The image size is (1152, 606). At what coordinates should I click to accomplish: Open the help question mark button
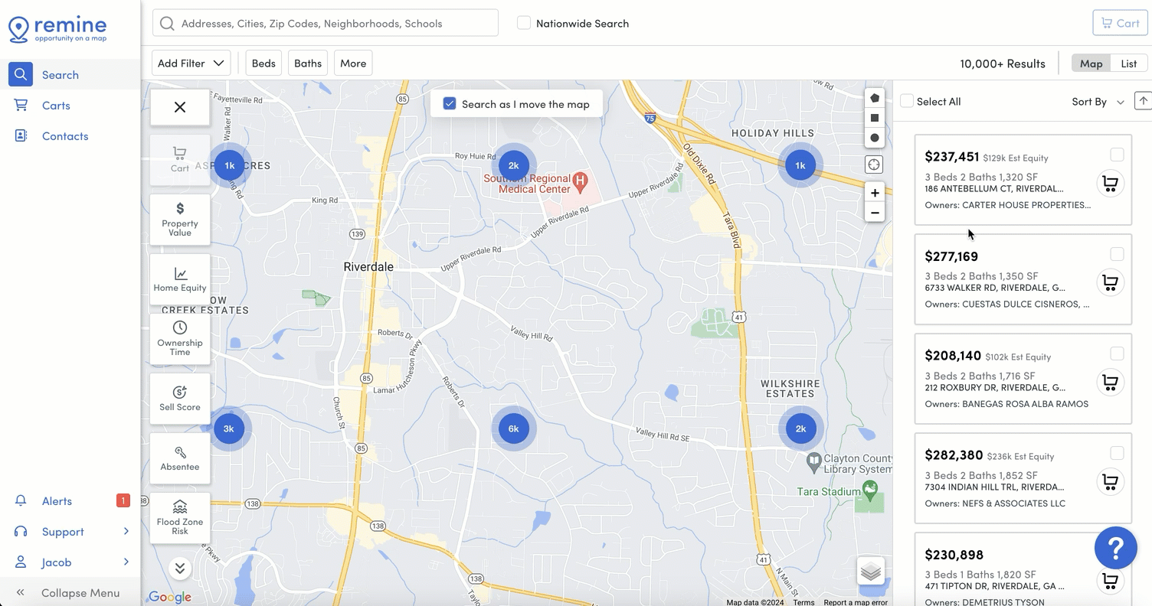pos(1115,548)
